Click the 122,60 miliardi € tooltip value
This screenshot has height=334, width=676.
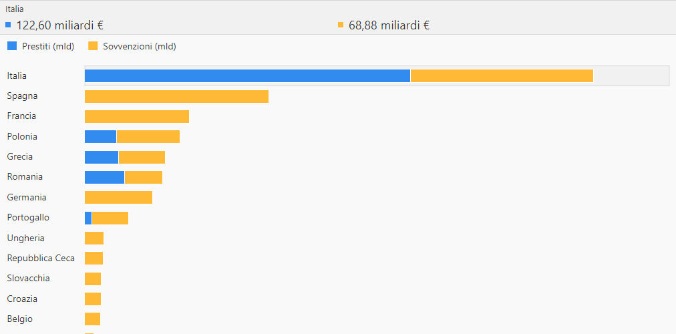pos(60,25)
